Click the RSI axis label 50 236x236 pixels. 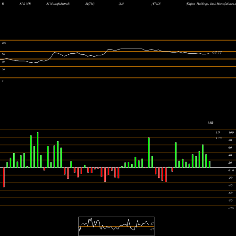coord(3,62)
